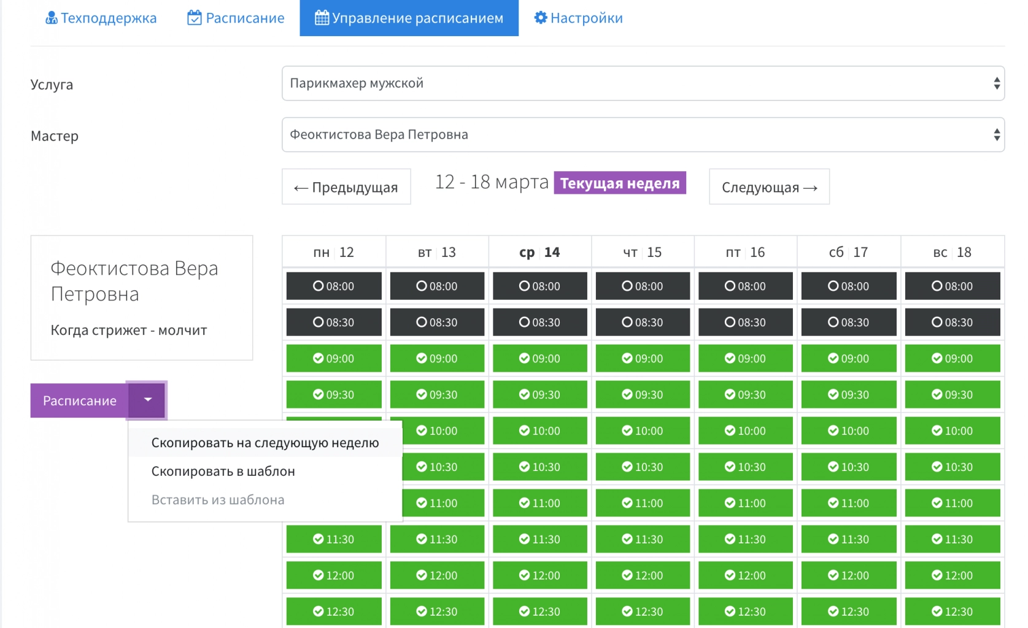Open the Услуга service dropdown
The image size is (1028, 628).
pos(643,83)
